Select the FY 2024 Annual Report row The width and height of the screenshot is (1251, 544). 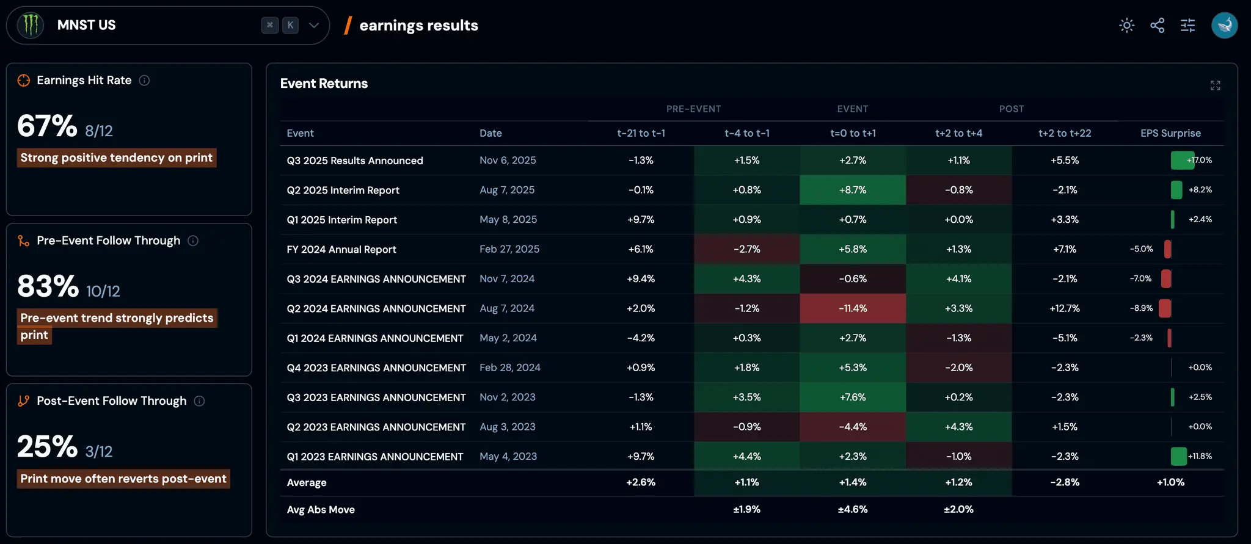(752, 249)
